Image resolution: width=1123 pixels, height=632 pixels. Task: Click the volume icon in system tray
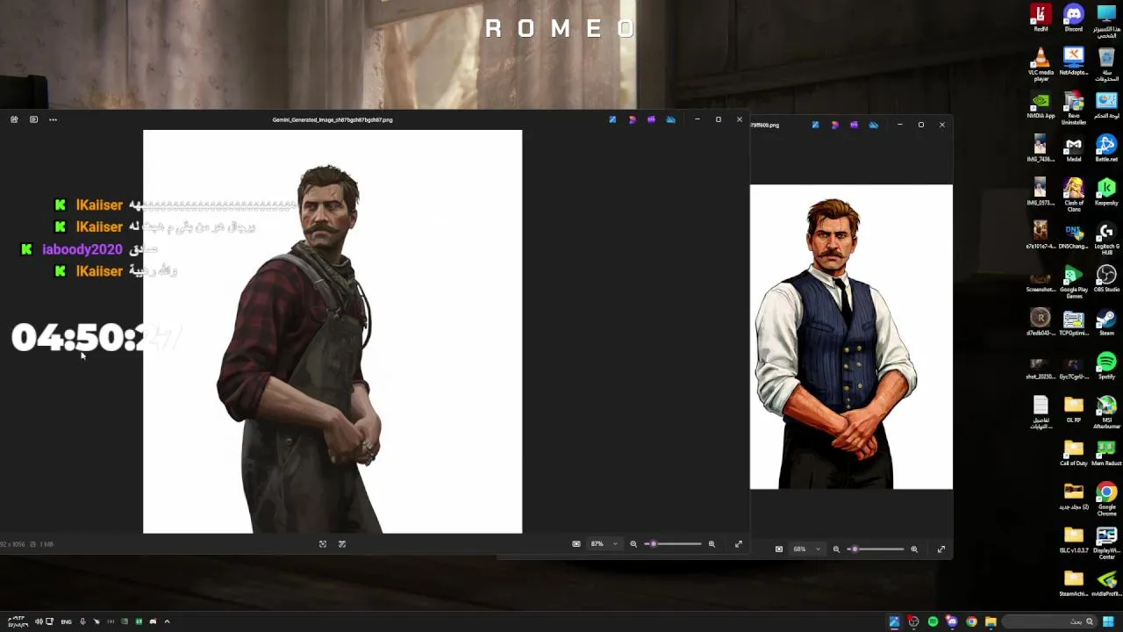[38, 621]
